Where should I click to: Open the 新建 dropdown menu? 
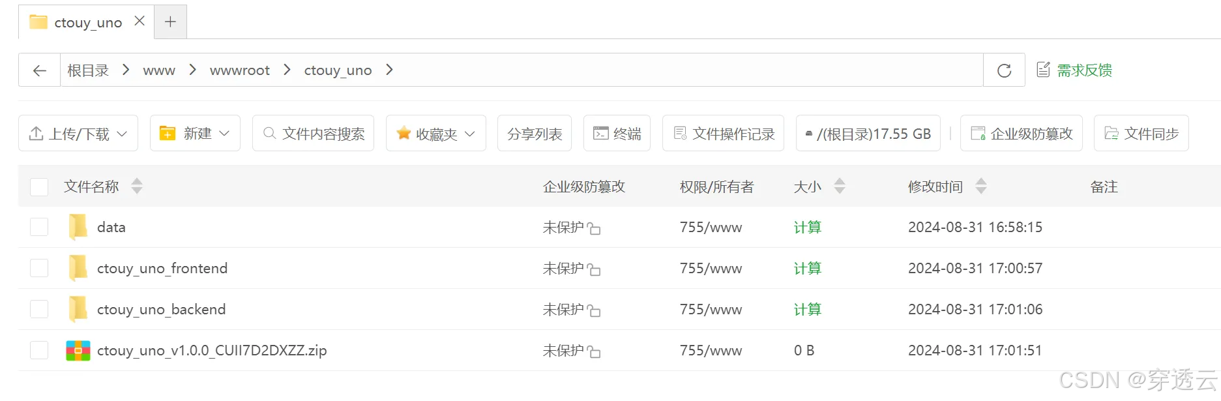pos(195,133)
